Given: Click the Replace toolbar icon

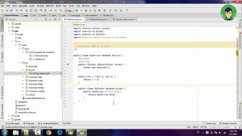Looking at the screenshot, I should [x=45, y=11].
